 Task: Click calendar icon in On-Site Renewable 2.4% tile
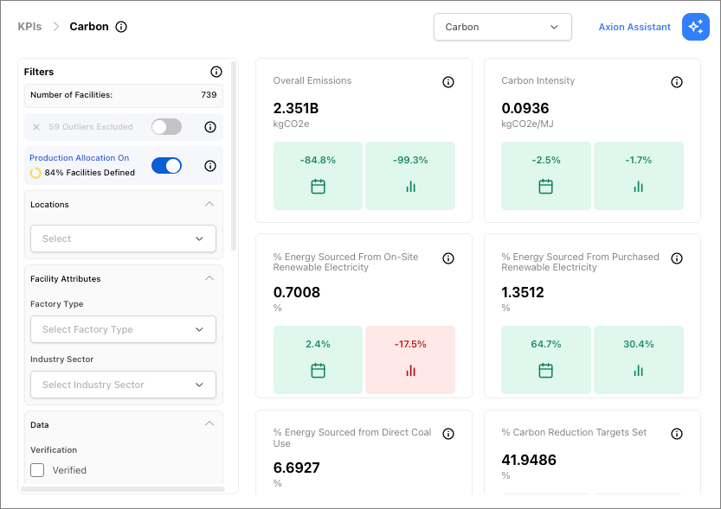click(318, 371)
